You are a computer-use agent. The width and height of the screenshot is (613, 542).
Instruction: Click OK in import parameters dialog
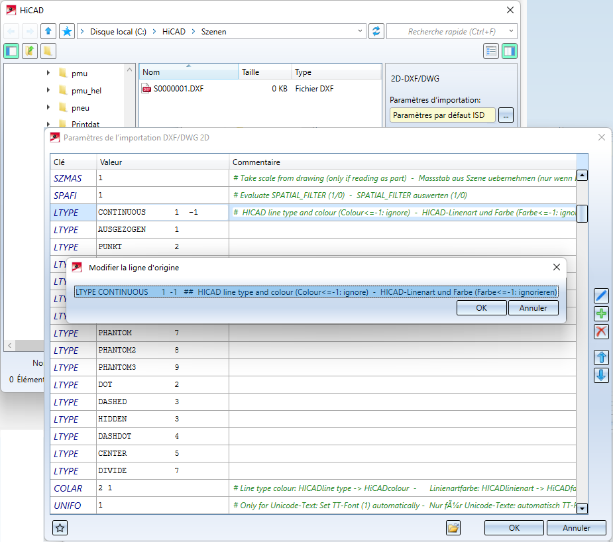pyautogui.click(x=514, y=528)
